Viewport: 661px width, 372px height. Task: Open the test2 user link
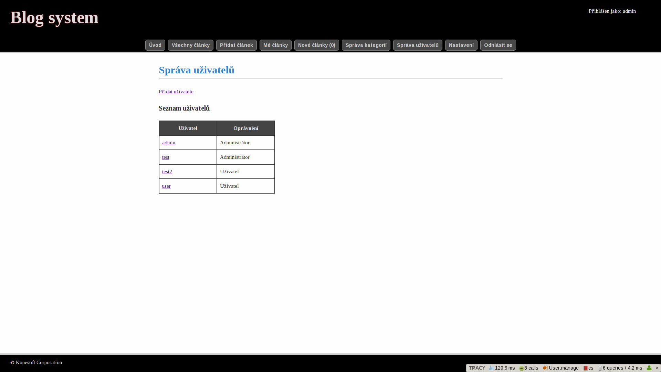click(x=167, y=172)
